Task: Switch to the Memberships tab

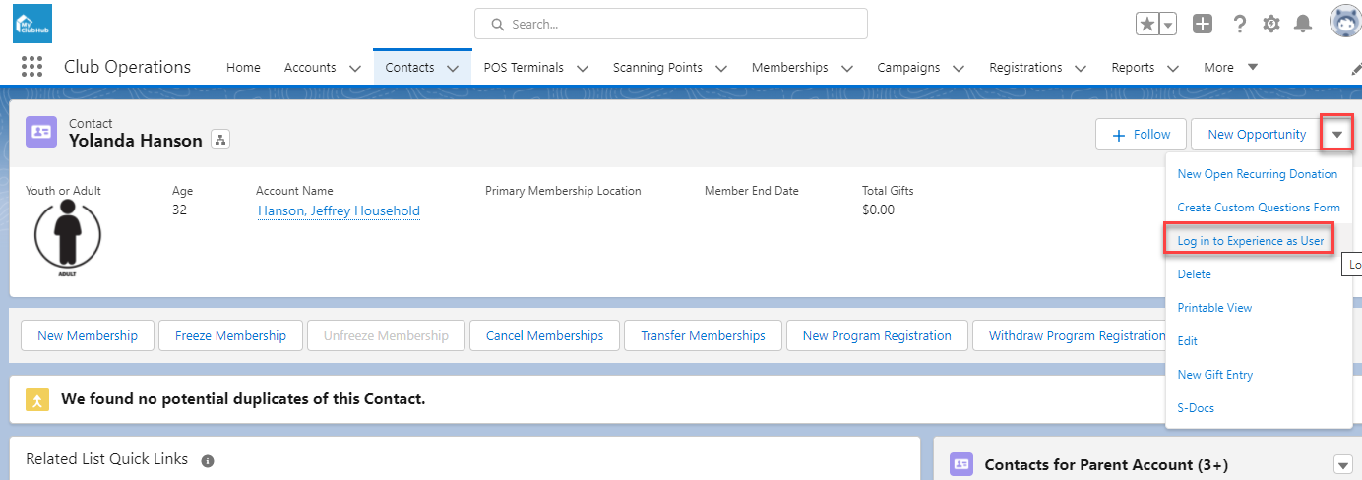Action: (x=789, y=68)
